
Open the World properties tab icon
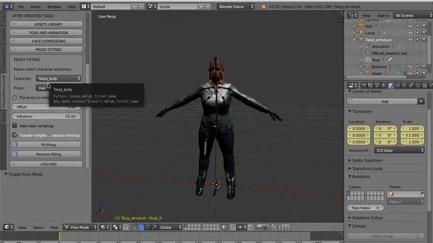pos(384,86)
